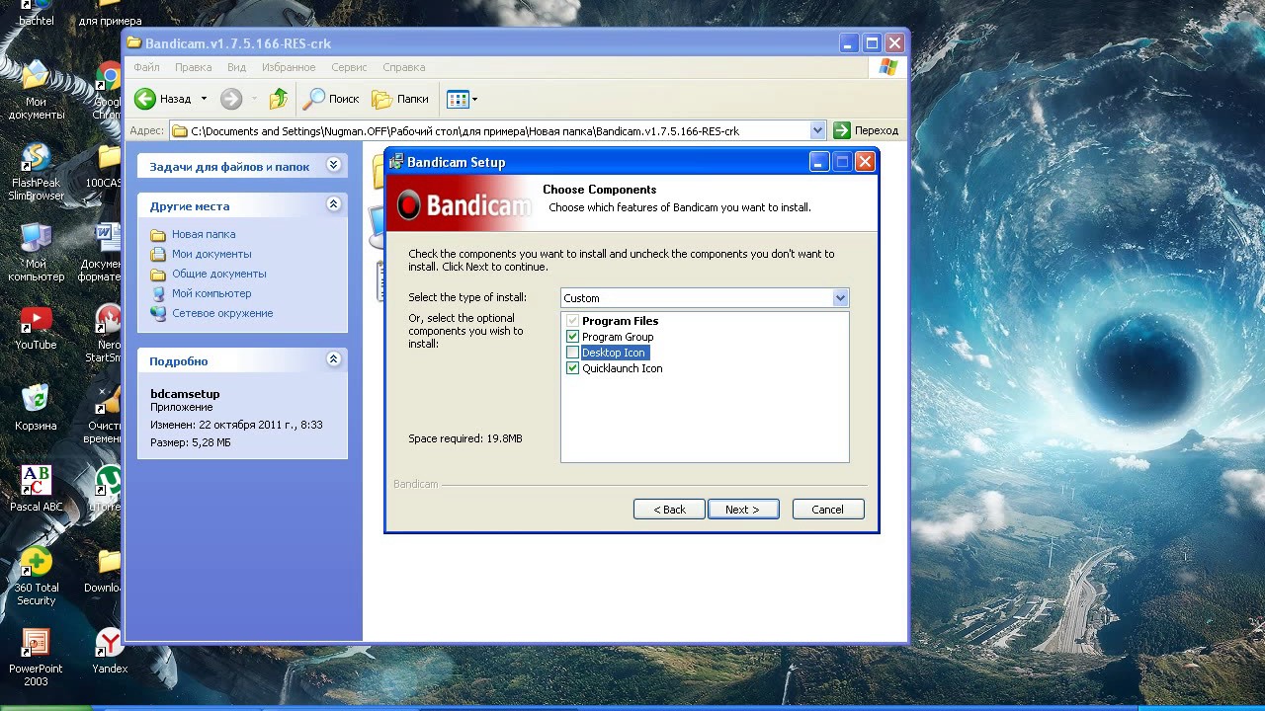Select the PowerPoint 2003 desktop icon
The height and width of the screenshot is (711, 1265).
[x=37, y=658]
